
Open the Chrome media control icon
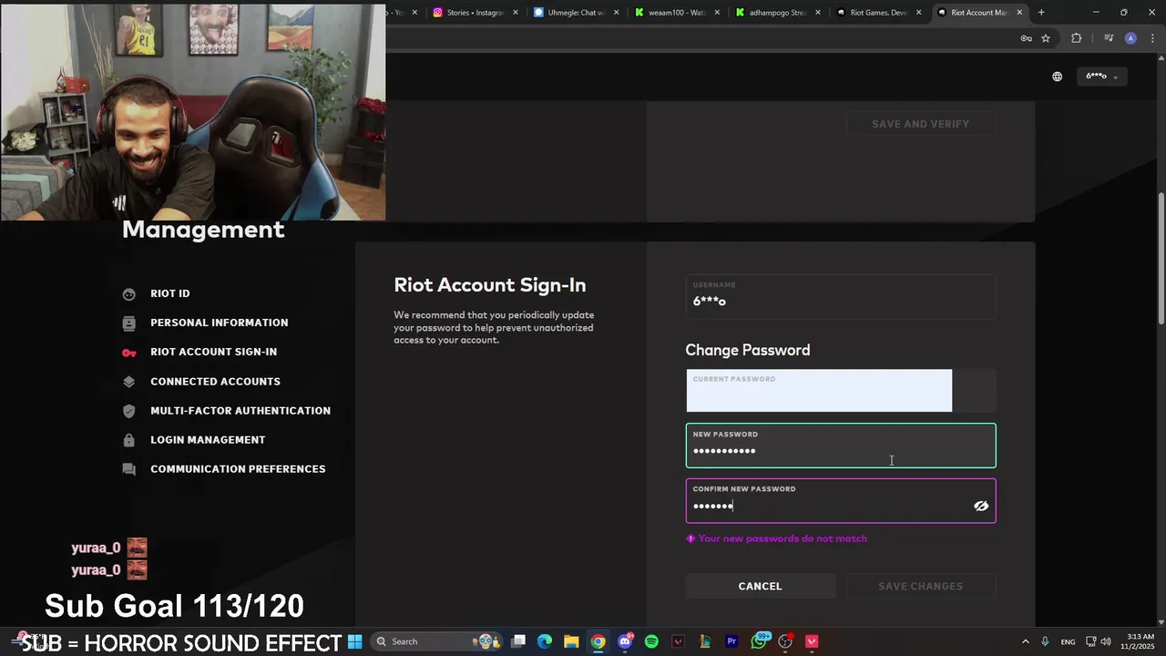[1109, 38]
